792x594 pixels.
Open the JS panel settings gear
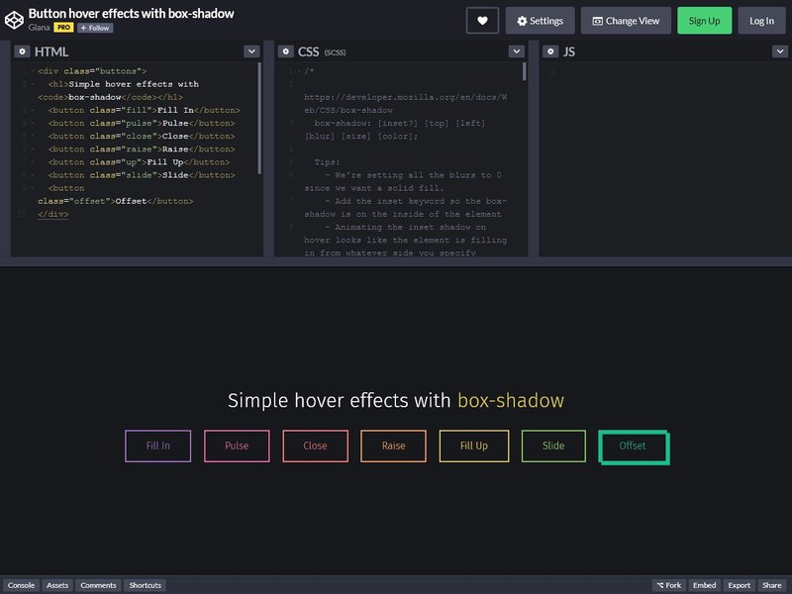pyautogui.click(x=551, y=49)
